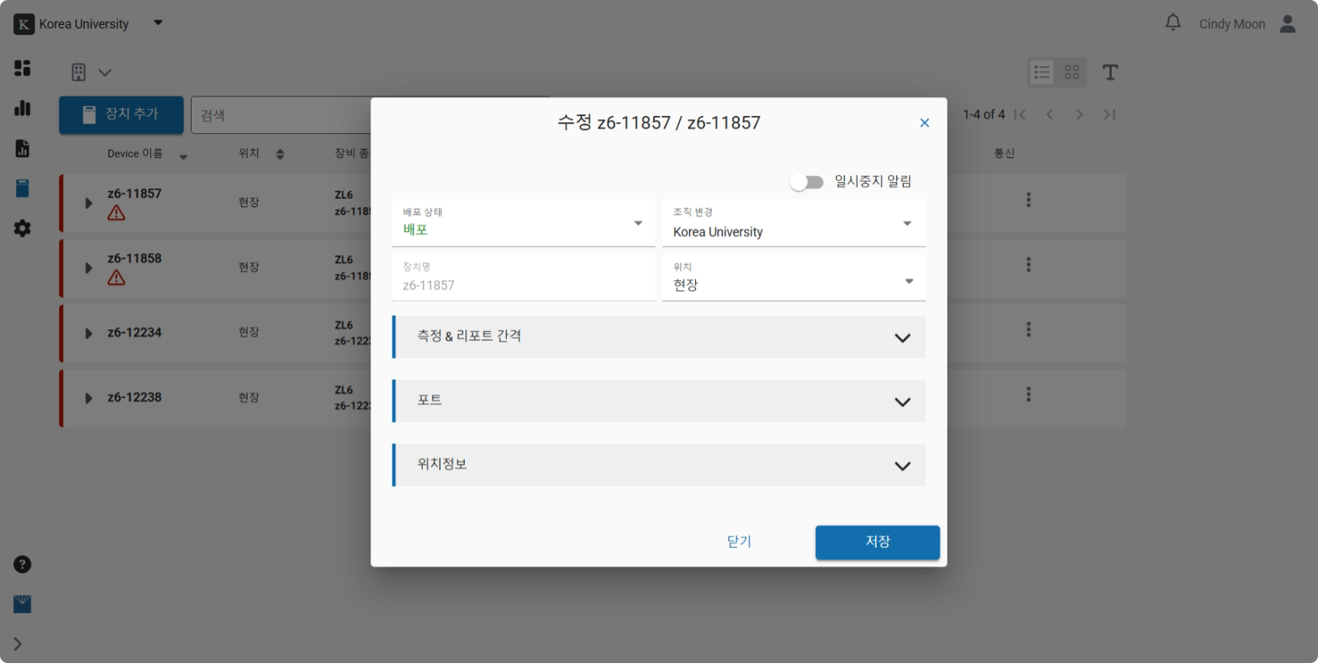The width and height of the screenshot is (1318, 663).
Task: Expand the z6-11857 device row
Action: tap(88, 203)
